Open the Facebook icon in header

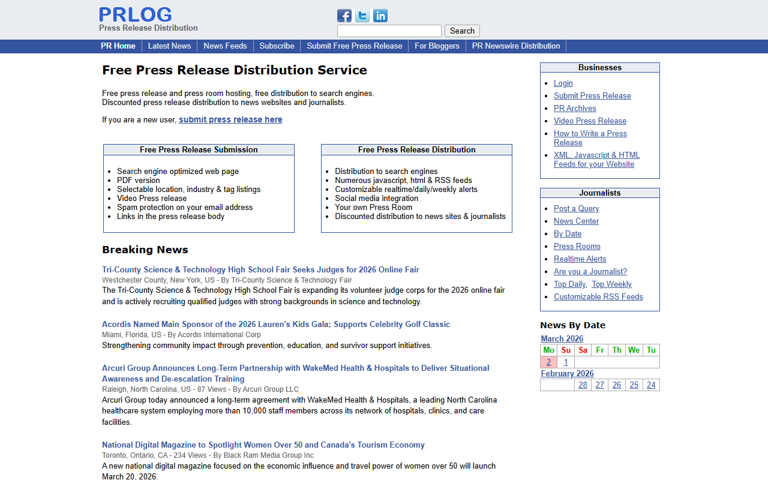point(344,16)
